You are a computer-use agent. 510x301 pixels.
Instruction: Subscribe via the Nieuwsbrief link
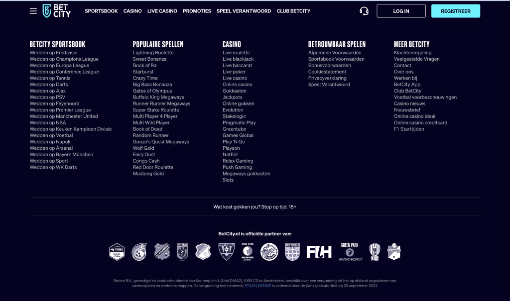coord(407,110)
